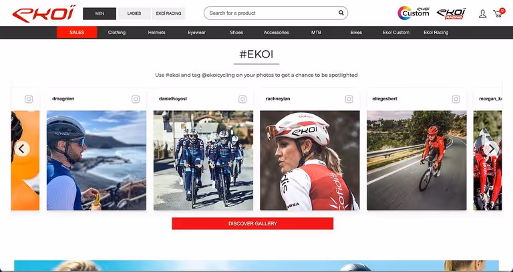This screenshot has height=272, width=513.
Task: Open the Ekoi Racing logo link
Action: coord(451,13)
